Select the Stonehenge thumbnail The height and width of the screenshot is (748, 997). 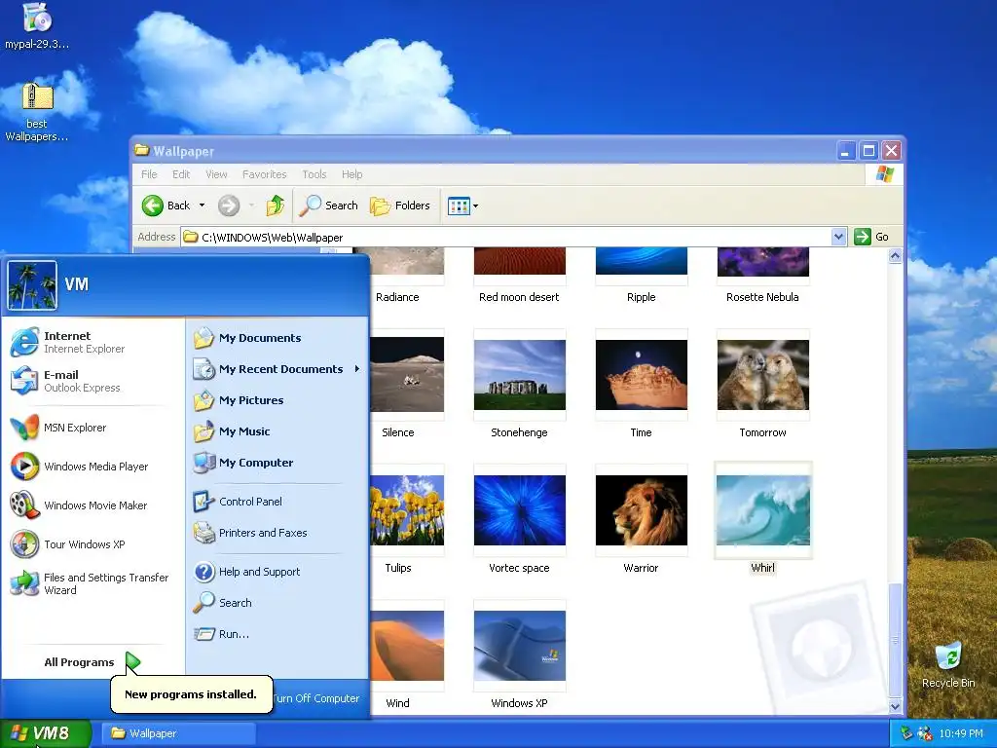[520, 375]
